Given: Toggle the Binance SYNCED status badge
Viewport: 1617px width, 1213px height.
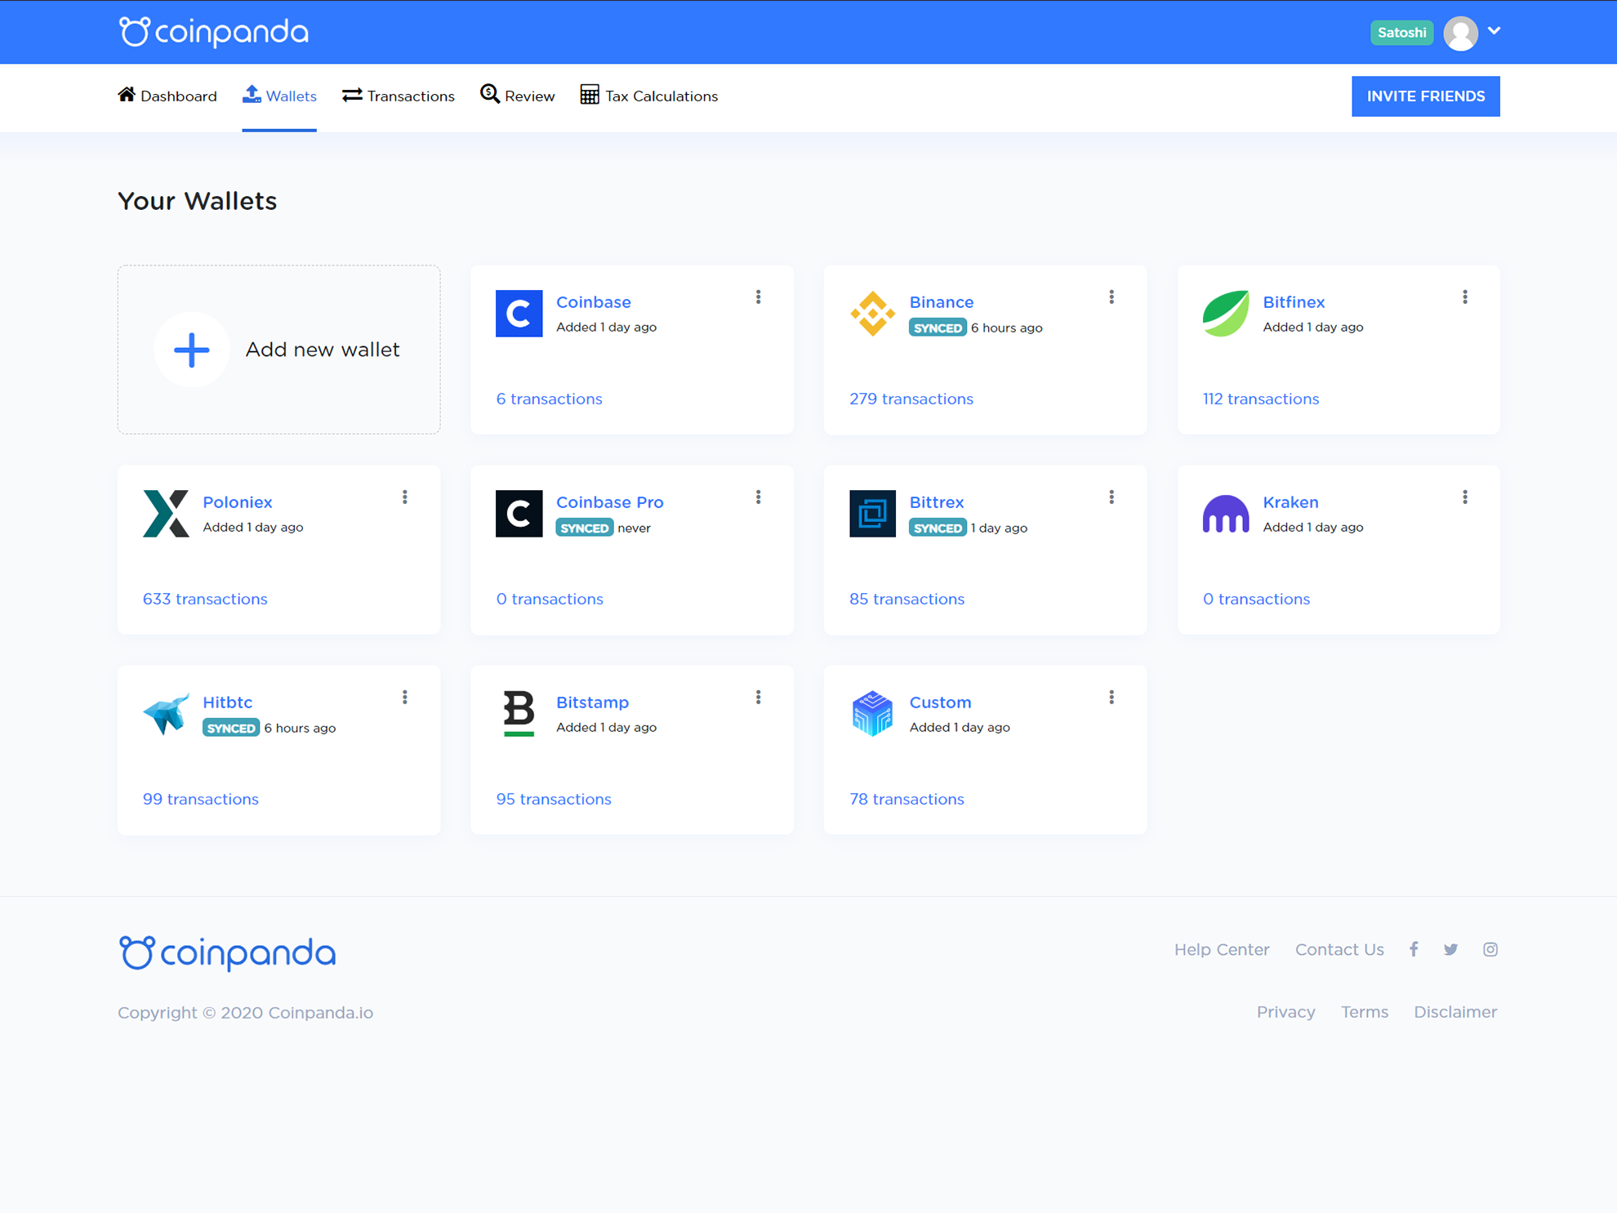Looking at the screenshot, I should click(938, 328).
